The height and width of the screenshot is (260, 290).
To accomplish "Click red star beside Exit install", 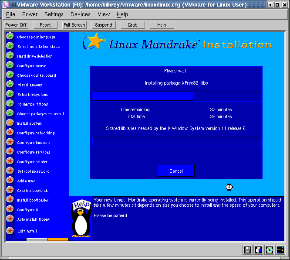I will [10, 231].
